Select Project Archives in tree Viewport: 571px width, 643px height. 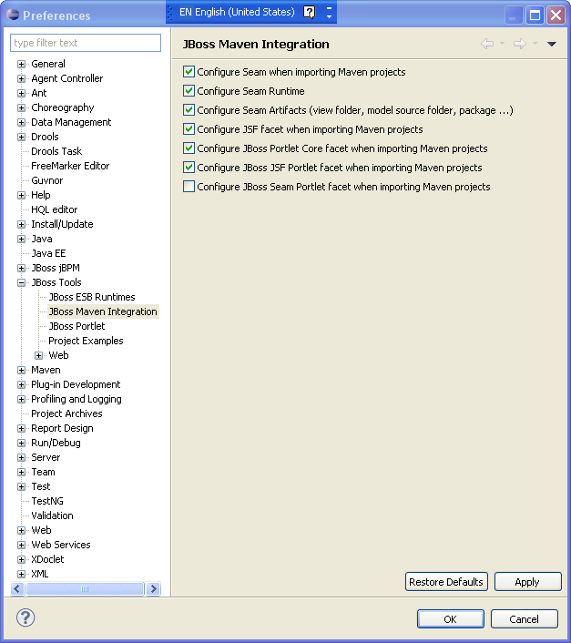coord(66,413)
